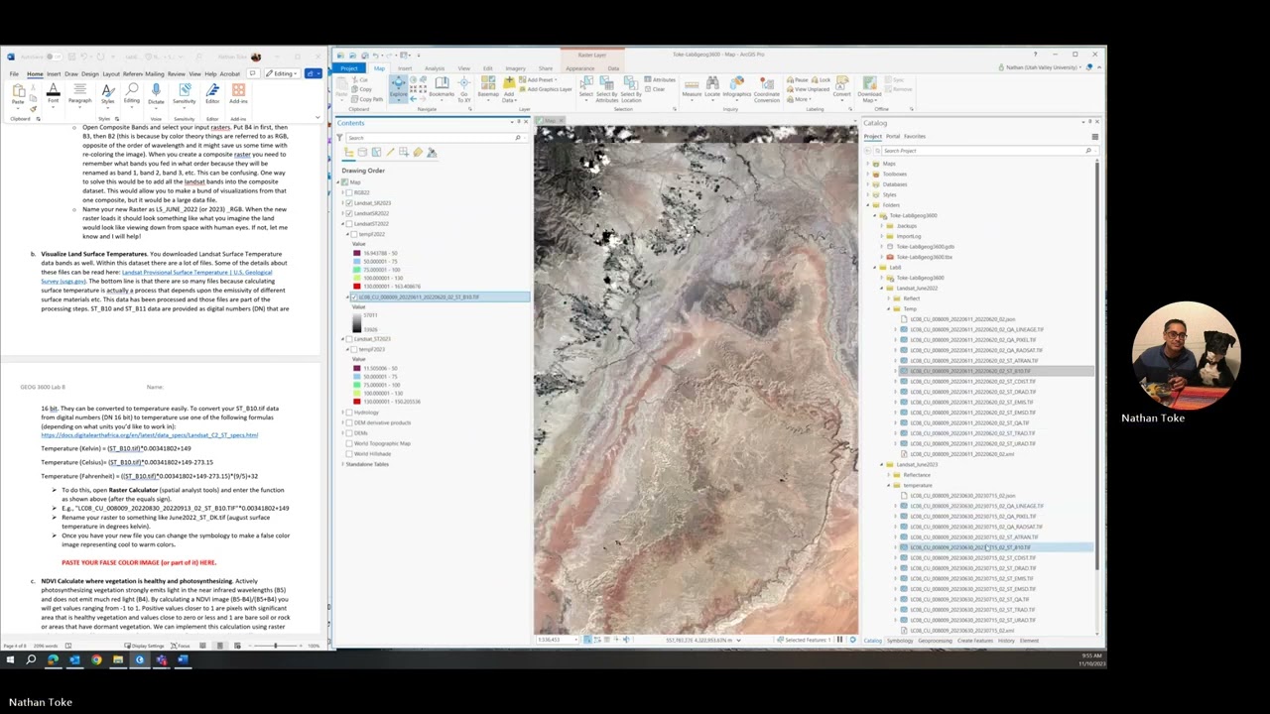The image size is (1270, 714).
Task: Expand Databases node in Catalog
Action: pos(867,184)
